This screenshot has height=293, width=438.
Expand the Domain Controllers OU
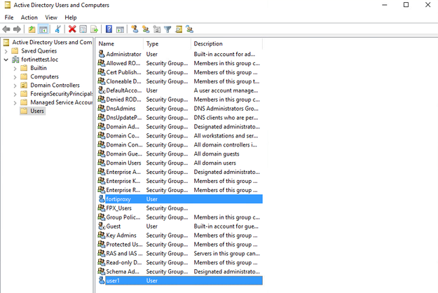15,86
